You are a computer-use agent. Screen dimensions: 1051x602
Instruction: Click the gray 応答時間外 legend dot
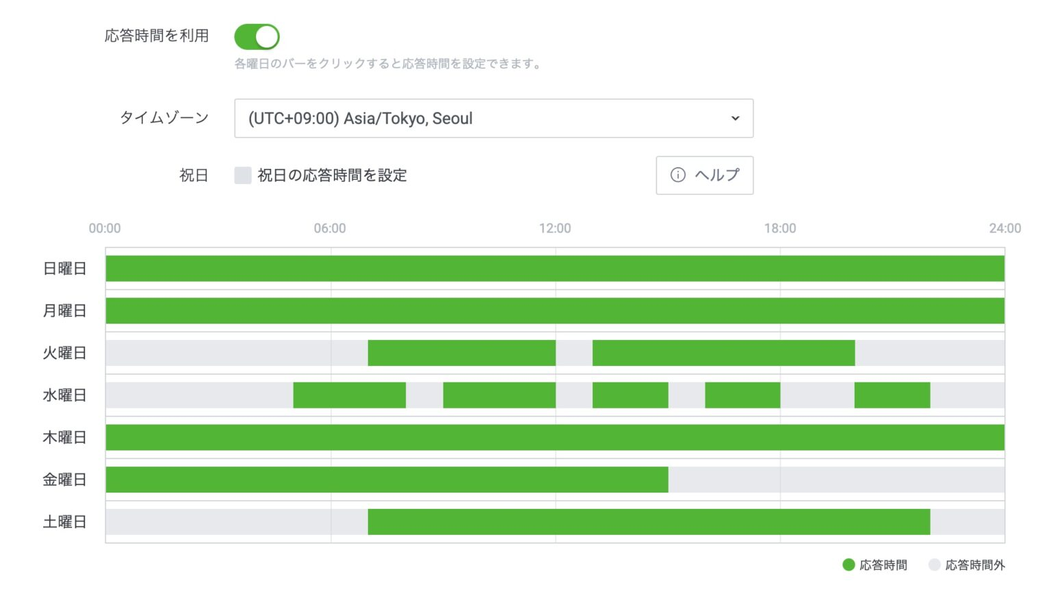tap(934, 565)
